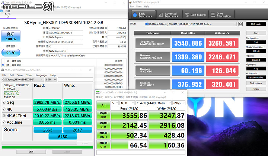The width and height of the screenshot is (268, 156).
Task: Toggle Acc.time checkbox in AS SSD
Action: coord(4,122)
